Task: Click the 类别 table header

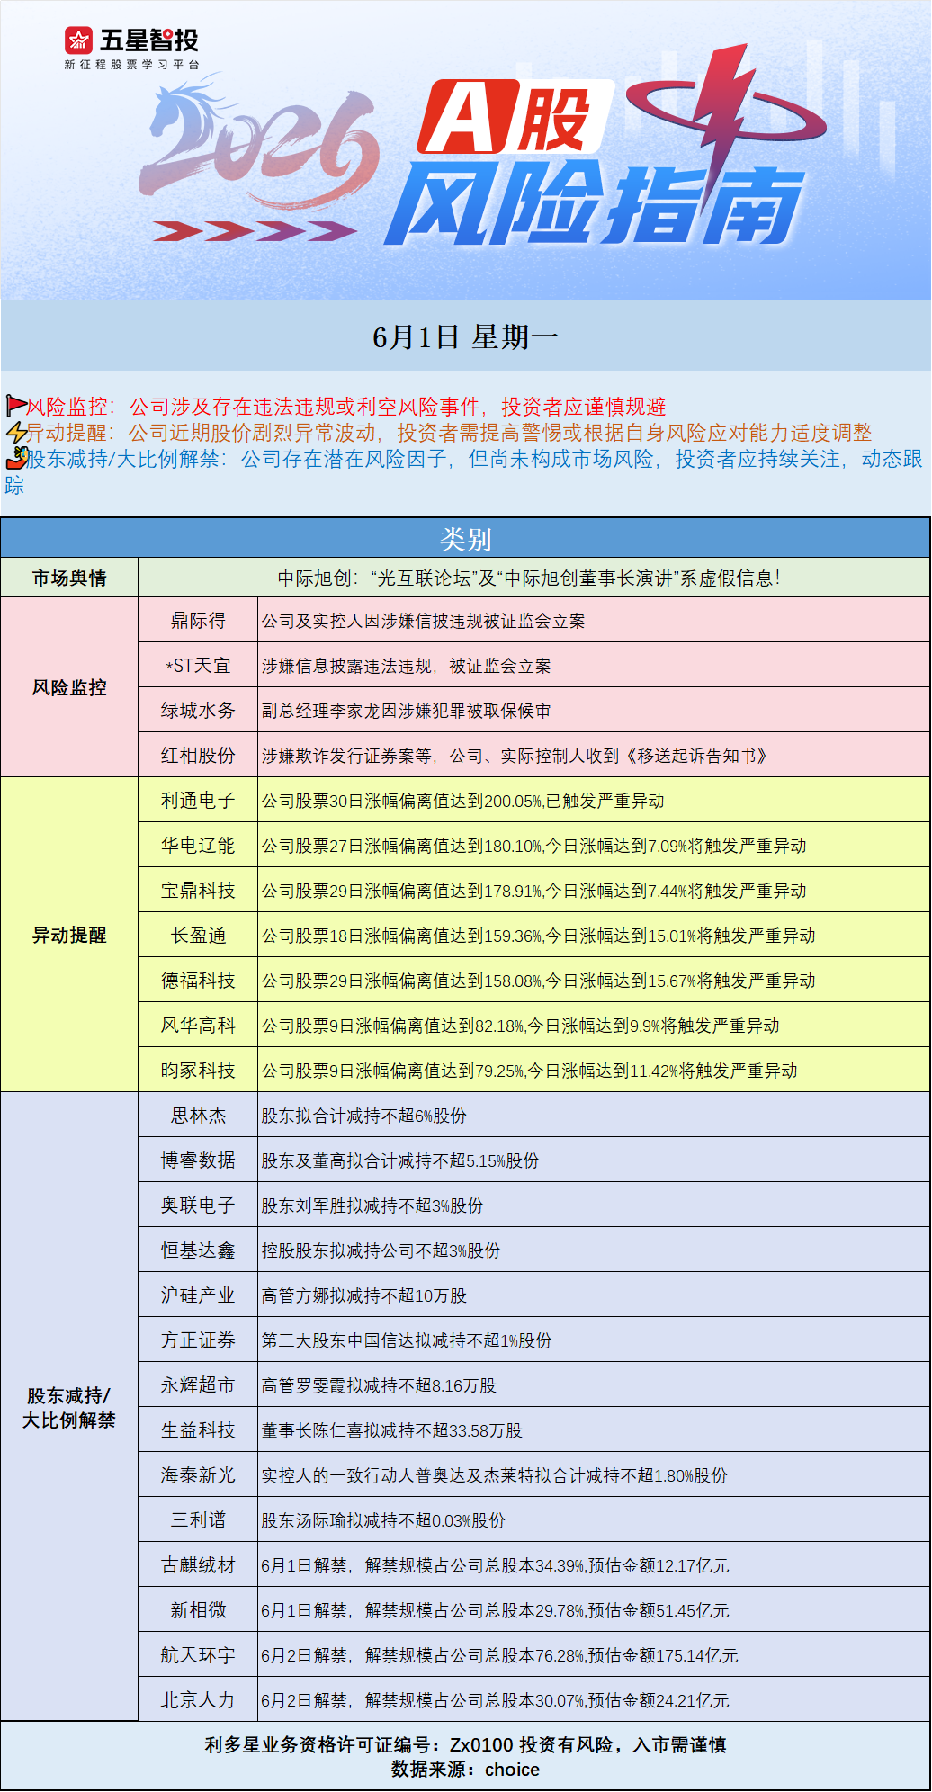Action: tap(466, 539)
